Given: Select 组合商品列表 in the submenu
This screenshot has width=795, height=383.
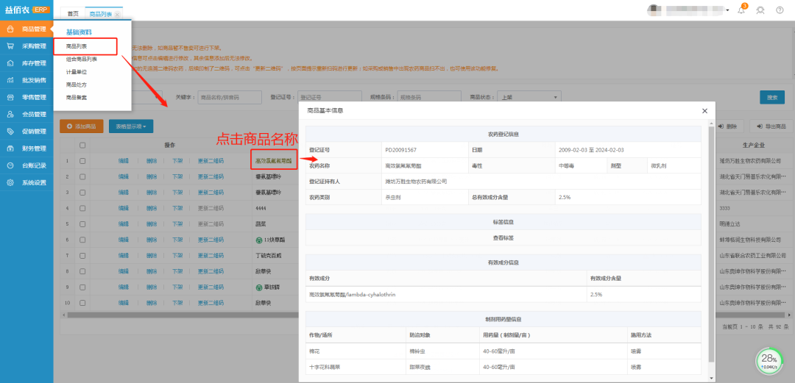Looking at the screenshot, I should coord(82,60).
